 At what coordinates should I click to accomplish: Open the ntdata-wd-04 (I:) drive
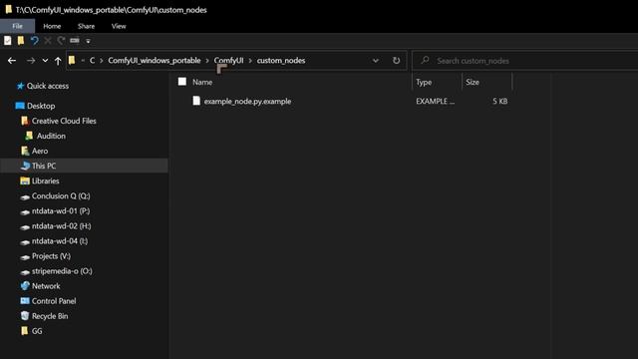click(60, 241)
